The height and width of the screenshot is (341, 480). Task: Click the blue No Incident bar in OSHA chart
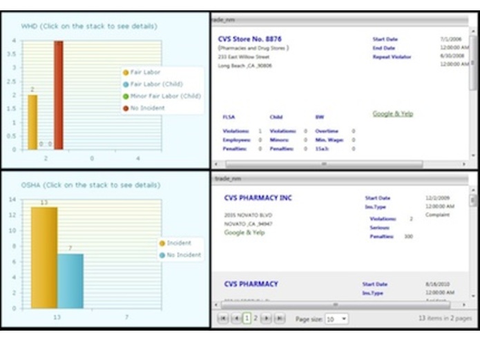[x=70, y=281]
